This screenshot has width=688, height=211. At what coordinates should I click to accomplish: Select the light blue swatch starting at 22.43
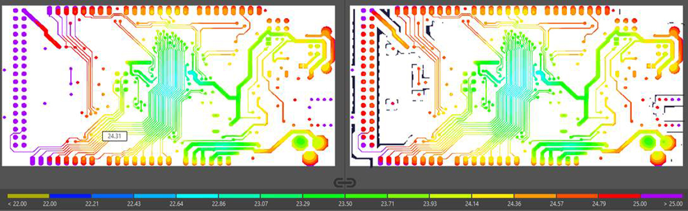click(x=155, y=196)
